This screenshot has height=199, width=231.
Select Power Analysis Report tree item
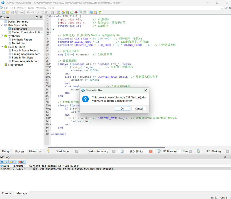(25, 61)
